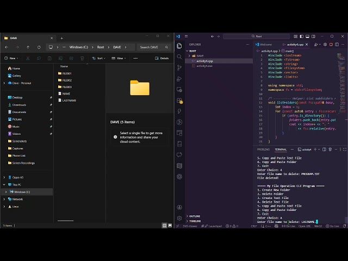This screenshot has height=261, width=348.
Task: Select the TERMINAL panel tab
Action: (281, 150)
